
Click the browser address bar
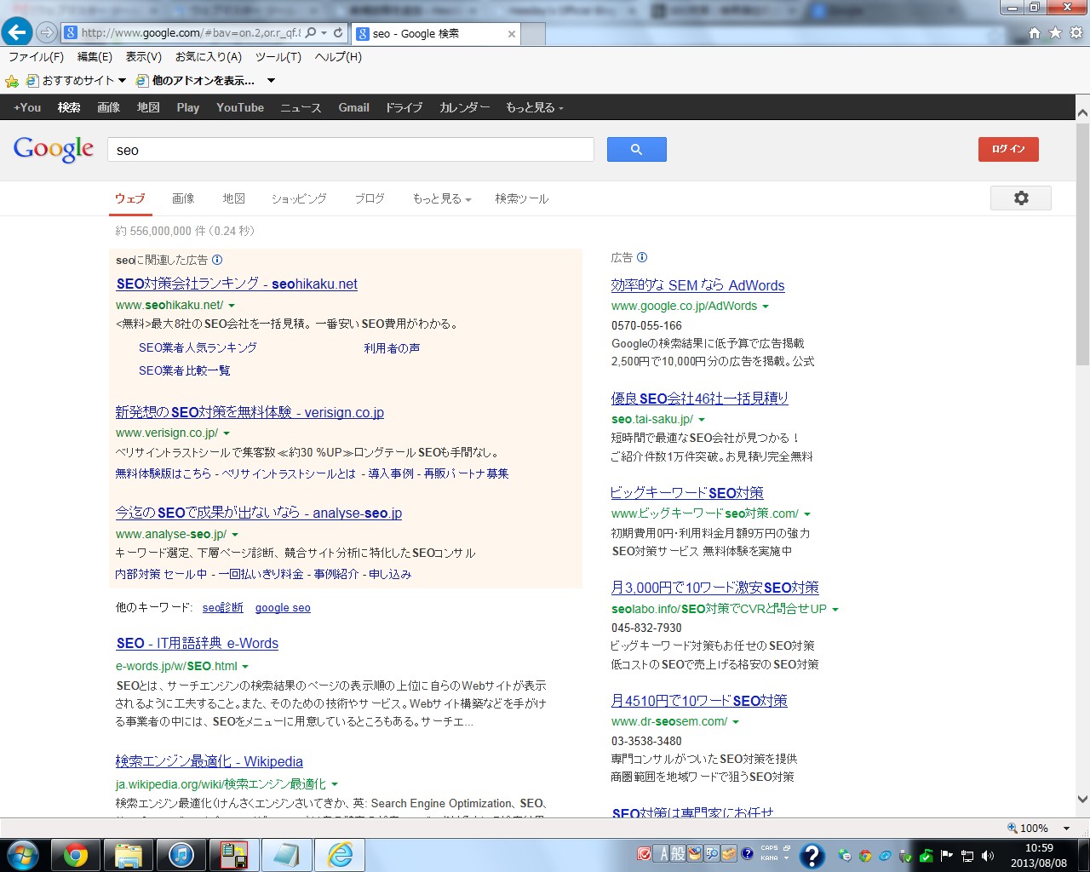point(191,33)
